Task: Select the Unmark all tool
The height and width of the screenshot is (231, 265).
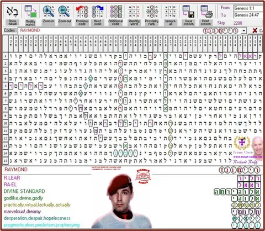Action: pyautogui.click(x=171, y=15)
